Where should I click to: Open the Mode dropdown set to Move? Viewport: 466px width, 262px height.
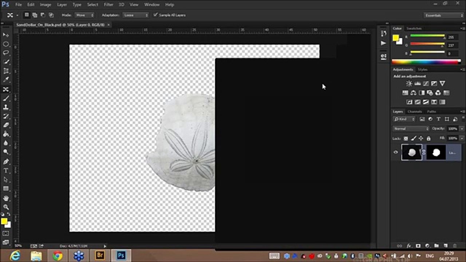[84, 15]
